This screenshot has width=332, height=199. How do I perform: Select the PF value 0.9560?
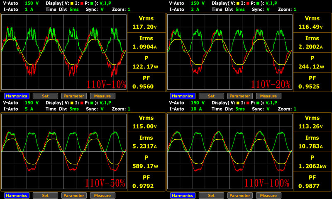[143, 87]
